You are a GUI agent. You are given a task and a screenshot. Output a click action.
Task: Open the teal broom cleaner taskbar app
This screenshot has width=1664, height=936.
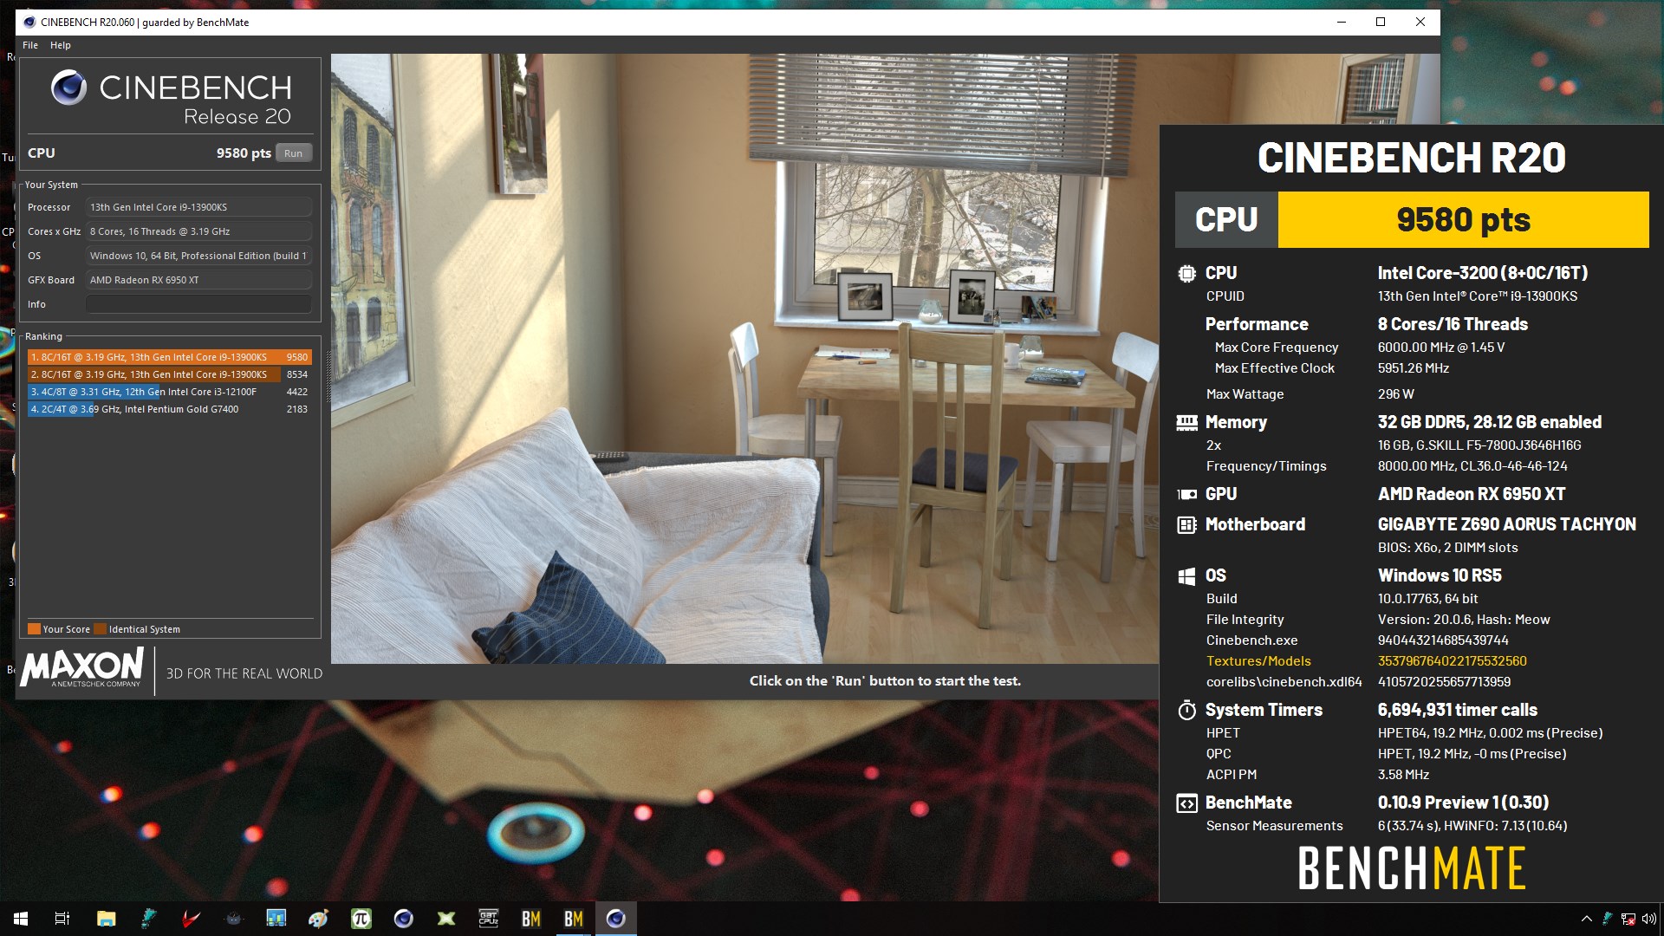pyautogui.click(x=149, y=919)
